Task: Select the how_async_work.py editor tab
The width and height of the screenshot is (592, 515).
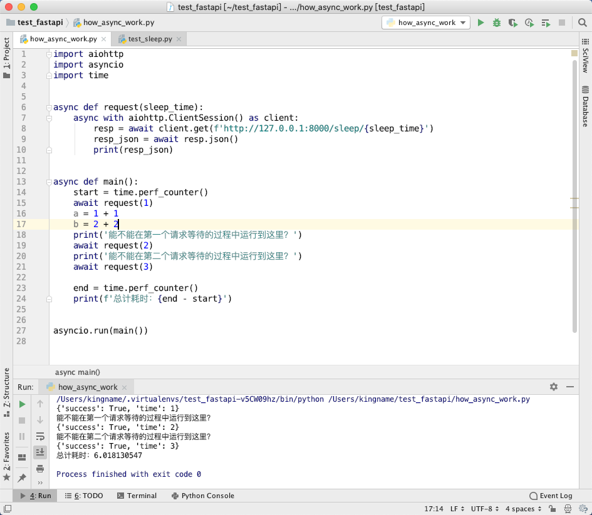Action: pyautogui.click(x=63, y=39)
